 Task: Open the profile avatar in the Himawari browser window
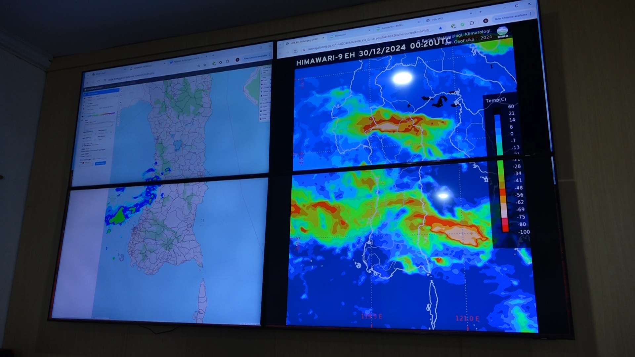(x=486, y=20)
